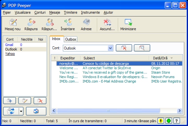Click the POP Peeper title bar icon
188x126 pixels.
pyautogui.click(x=4, y=5)
